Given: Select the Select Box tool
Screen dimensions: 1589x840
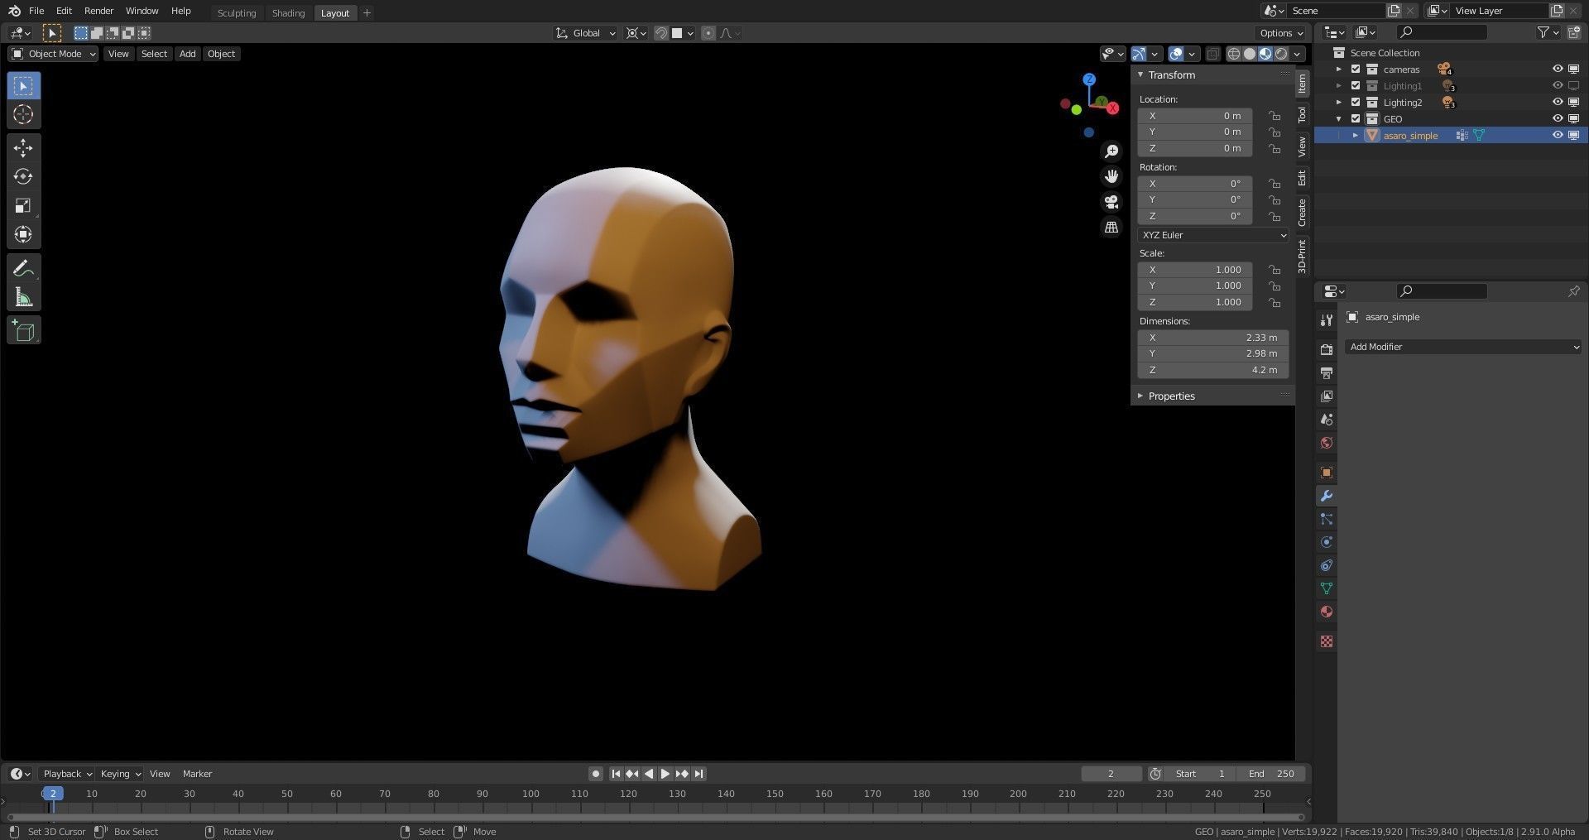Looking at the screenshot, I should point(23,86).
